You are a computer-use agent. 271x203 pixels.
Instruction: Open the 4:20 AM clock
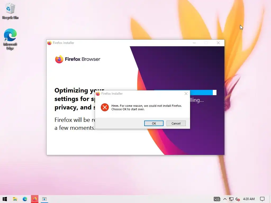[x=249, y=199]
